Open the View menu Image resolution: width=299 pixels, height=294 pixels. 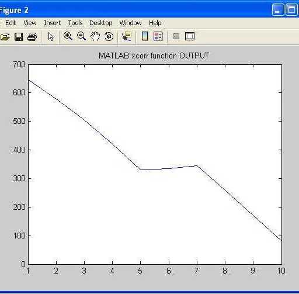pyautogui.click(x=30, y=23)
